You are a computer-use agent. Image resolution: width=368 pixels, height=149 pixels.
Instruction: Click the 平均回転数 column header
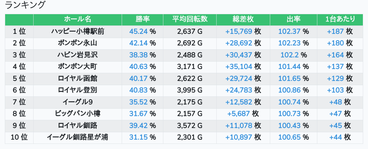(190, 19)
